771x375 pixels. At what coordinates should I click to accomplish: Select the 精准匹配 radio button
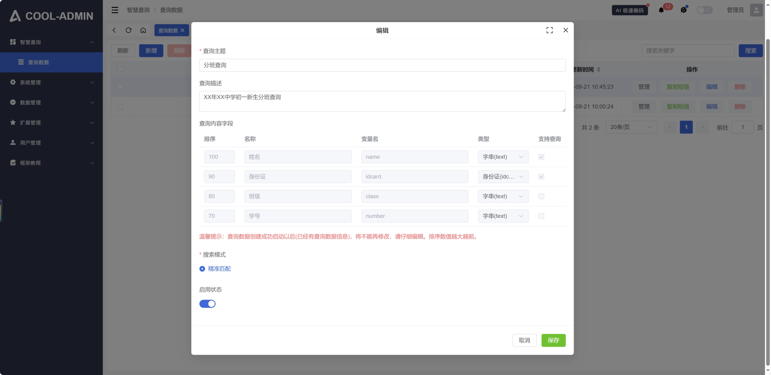coord(202,269)
